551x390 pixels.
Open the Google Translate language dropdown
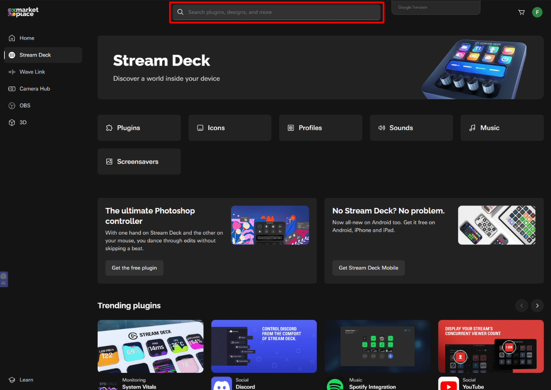(x=435, y=7)
